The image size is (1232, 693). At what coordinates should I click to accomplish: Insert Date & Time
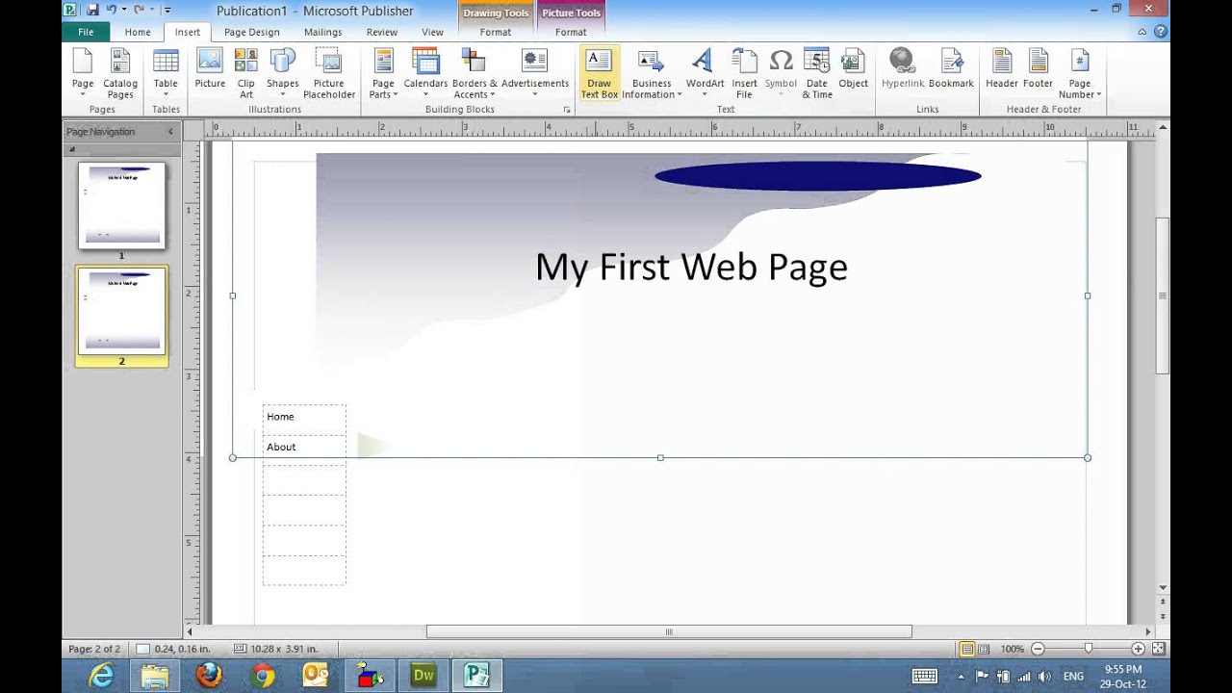pyautogui.click(x=817, y=73)
